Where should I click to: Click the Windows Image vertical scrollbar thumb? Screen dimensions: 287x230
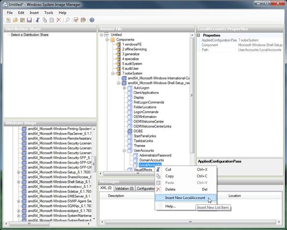pyautogui.click(x=94, y=164)
